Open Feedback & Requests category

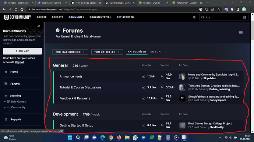click(x=75, y=98)
